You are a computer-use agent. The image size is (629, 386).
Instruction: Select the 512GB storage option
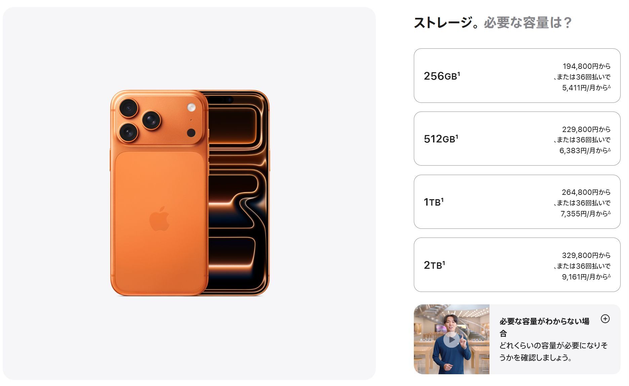point(517,138)
